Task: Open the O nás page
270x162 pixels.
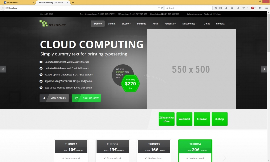Action: [x=207, y=24]
